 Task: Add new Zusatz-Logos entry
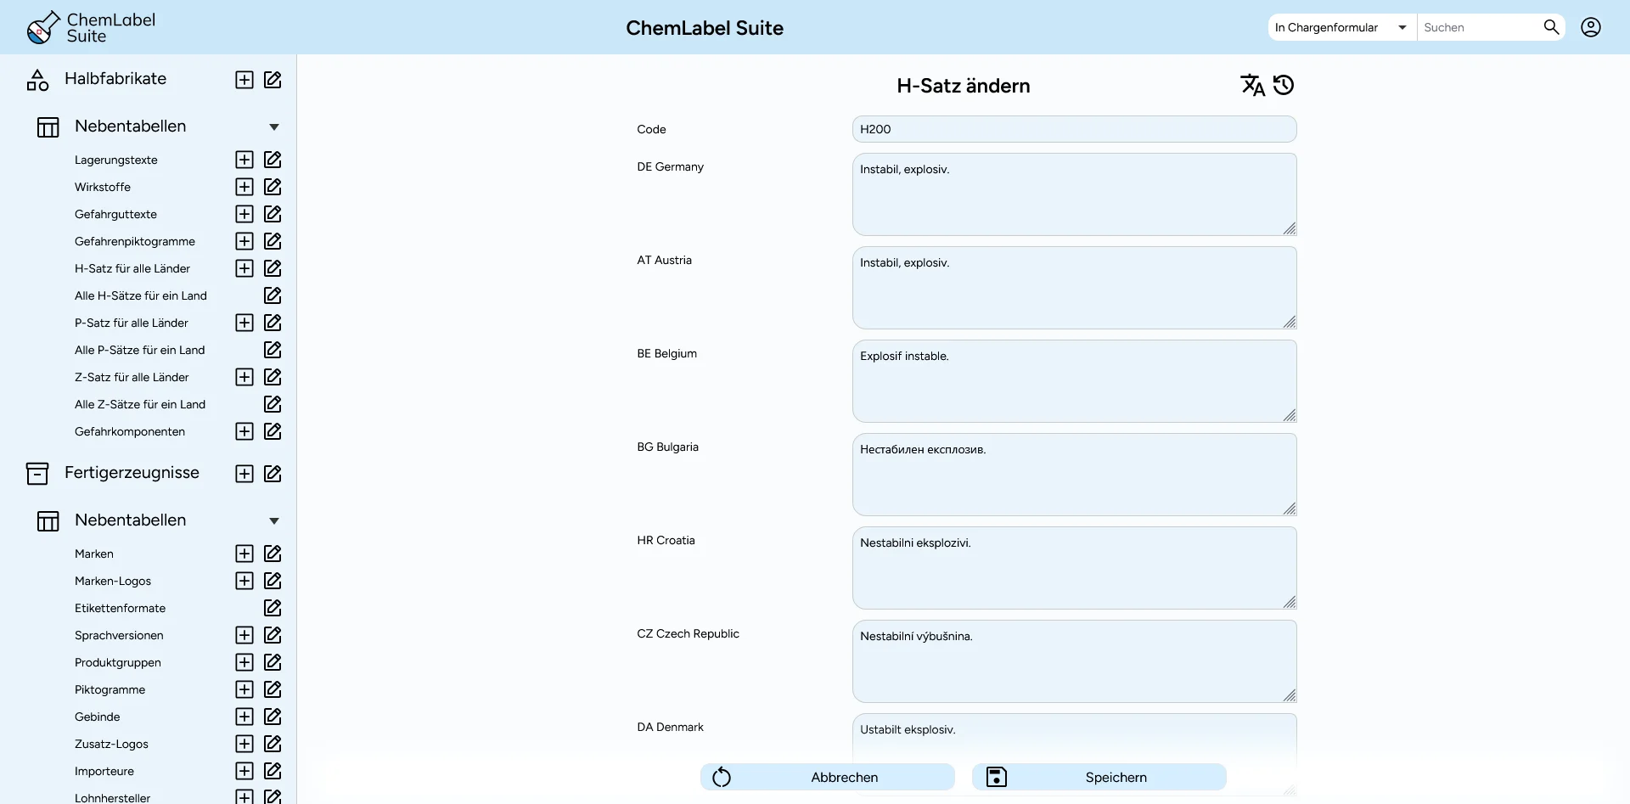click(x=244, y=744)
